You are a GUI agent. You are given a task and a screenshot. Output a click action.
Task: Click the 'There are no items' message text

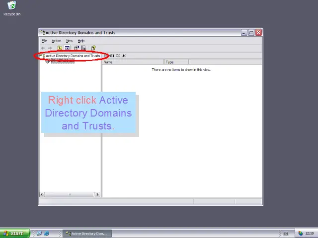[x=181, y=69]
